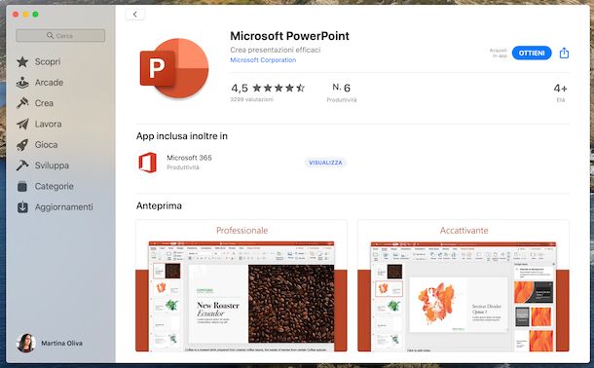Click the N. 6 ranking
This screenshot has height=368, width=594.
pos(342,88)
